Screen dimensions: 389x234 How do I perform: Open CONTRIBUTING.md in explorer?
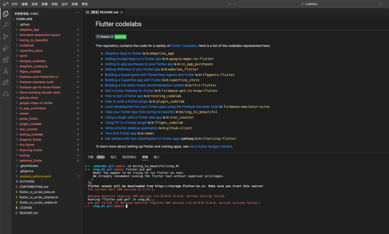coord(34,187)
